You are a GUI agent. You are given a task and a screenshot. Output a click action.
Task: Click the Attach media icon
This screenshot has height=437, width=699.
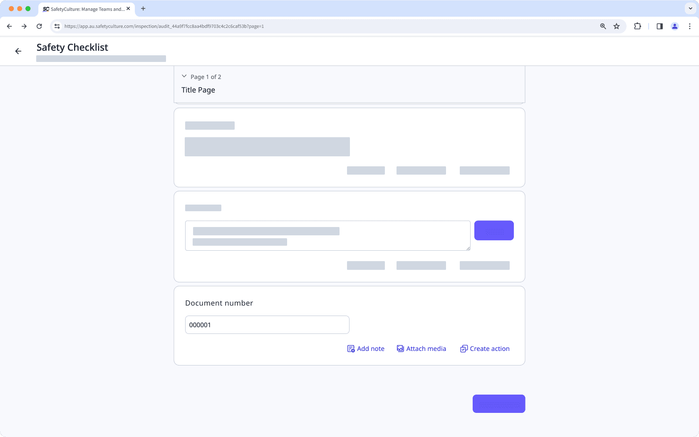click(400, 349)
